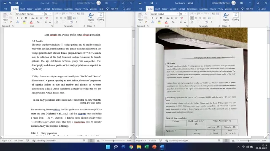Image resolution: width=270 pixels, height=151 pixels.
Task: Open Editing search menu in Doc1.docx window
Action: point(235,17)
